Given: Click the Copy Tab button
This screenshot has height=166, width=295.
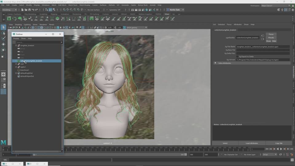Looking at the screenshot, I should [x=279, y=143].
